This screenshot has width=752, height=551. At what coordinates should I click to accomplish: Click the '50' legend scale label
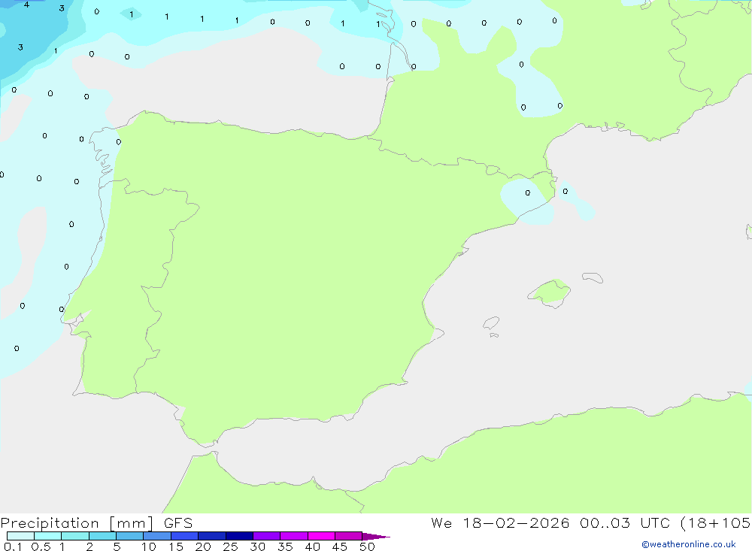(x=367, y=546)
